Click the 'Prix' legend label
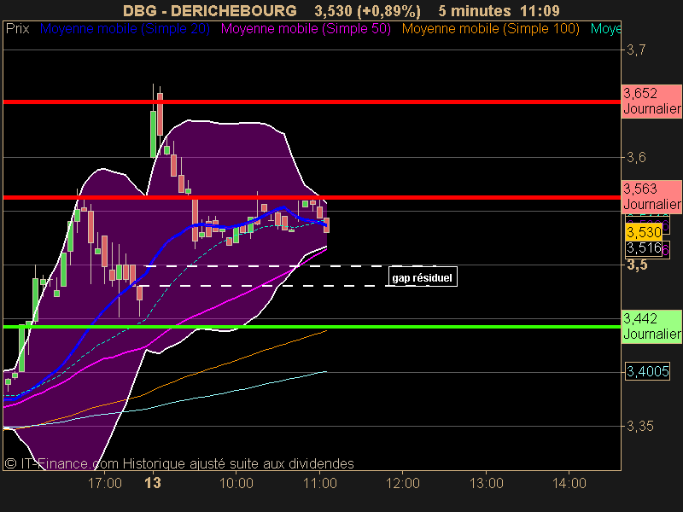Screen dimensions: 683x512 click(x=17, y=29)
